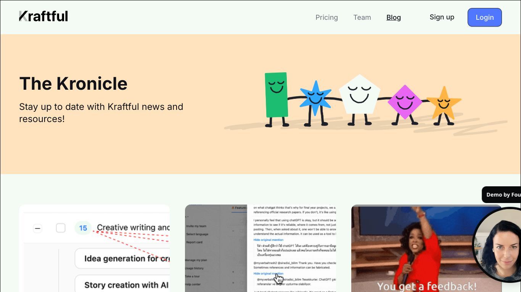Click the 15 count badge
The image size is (521, 292).
pos(83,228)
